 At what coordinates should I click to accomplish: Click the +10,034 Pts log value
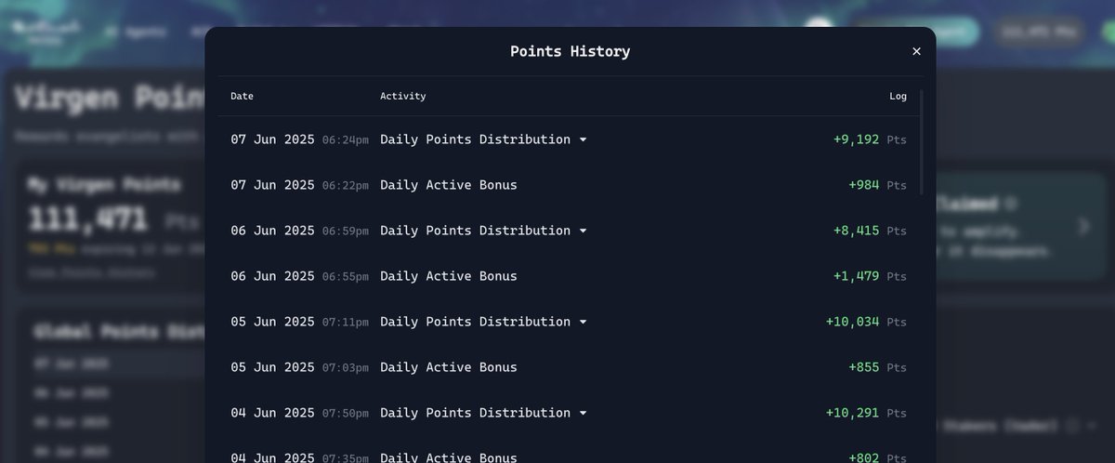point(866,322)
